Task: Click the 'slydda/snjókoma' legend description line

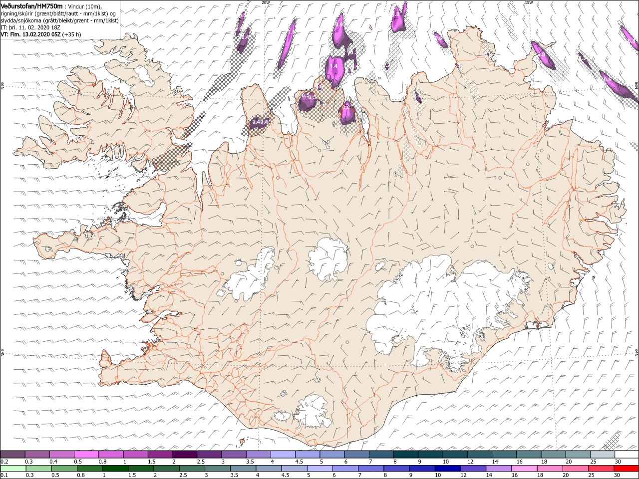Action: click(x=59, y=20)
